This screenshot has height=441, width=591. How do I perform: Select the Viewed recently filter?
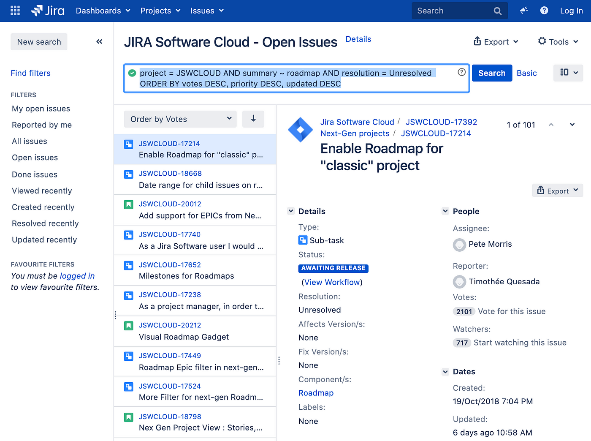(x=42, y=191)
